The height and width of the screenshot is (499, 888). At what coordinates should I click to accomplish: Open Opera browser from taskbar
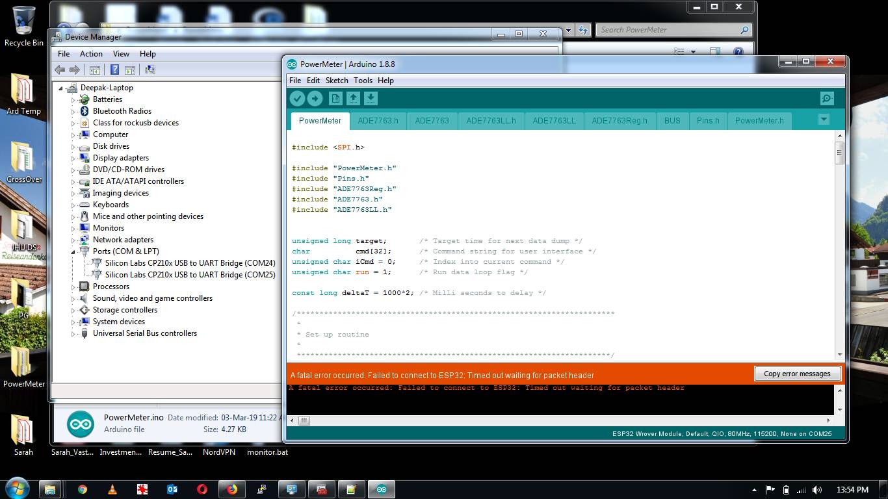[x=202, y=489]
